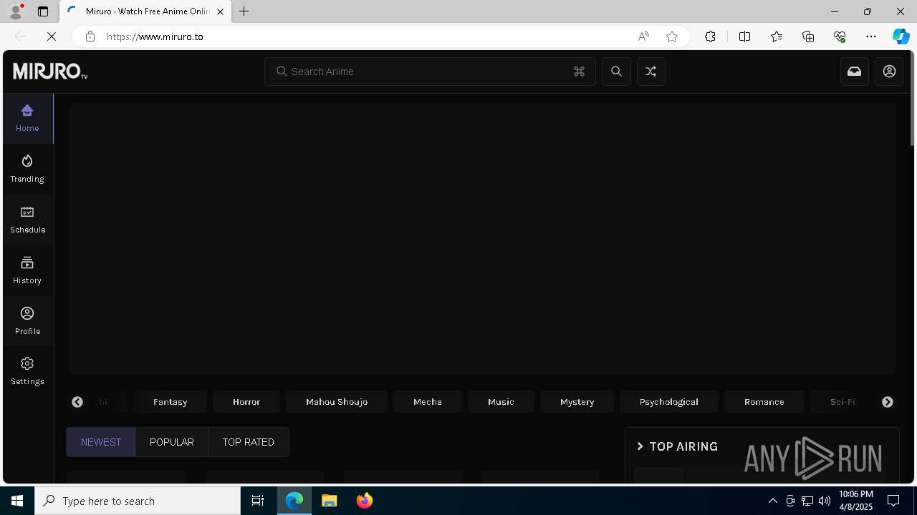View site information lock icon

point(90,36)
